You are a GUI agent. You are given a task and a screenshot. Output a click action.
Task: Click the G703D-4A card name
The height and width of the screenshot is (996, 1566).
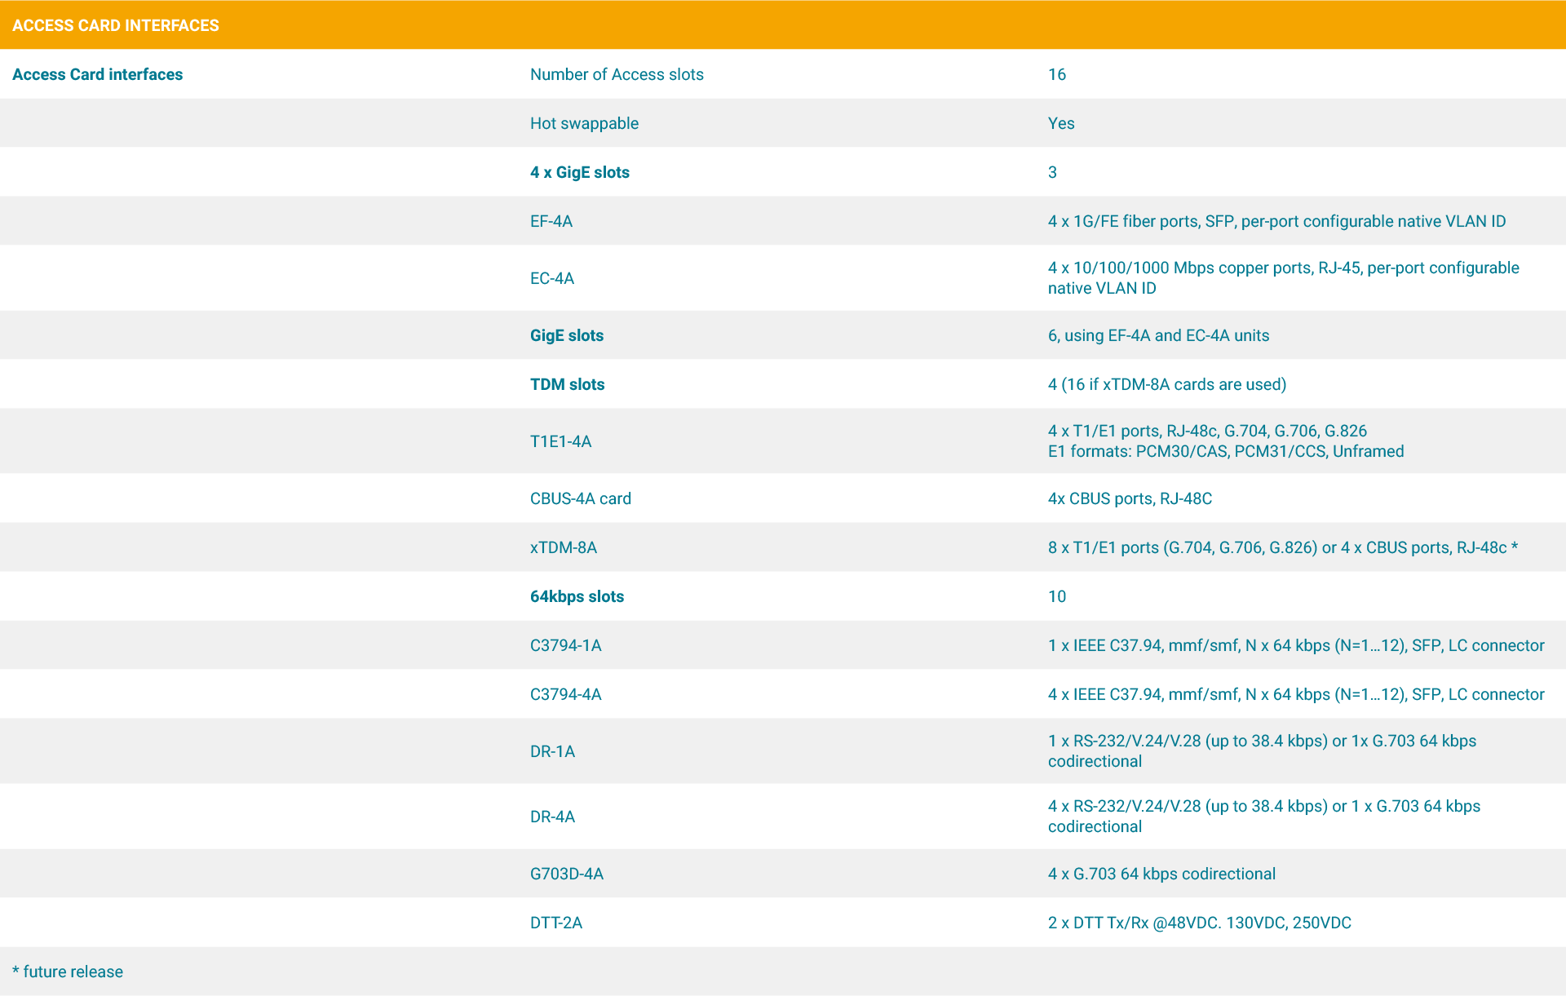click(566, 874)
